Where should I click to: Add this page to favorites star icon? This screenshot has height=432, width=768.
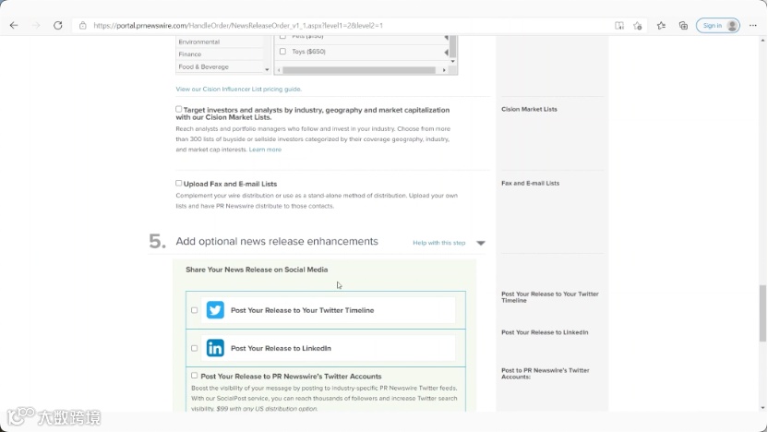pyautogui.click(x=637, y=26)
